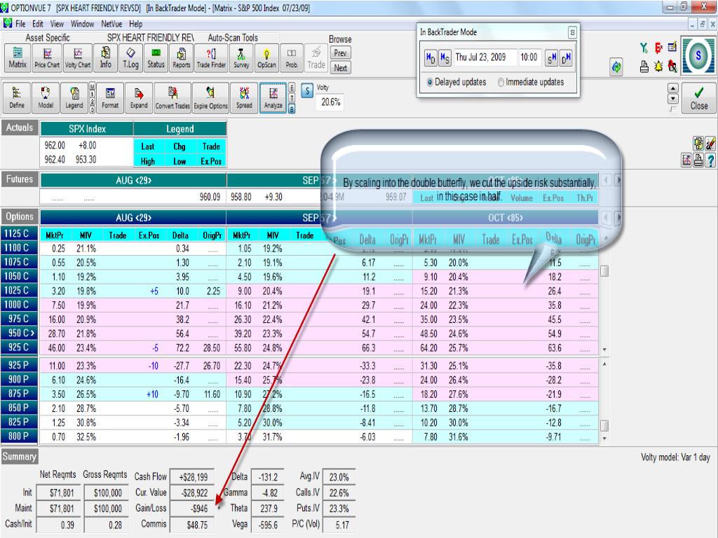This screenshot has height=538, width=718.
Task: Step back one step in BackTrader
Action: pyautogui.click(x=444, y=57)
